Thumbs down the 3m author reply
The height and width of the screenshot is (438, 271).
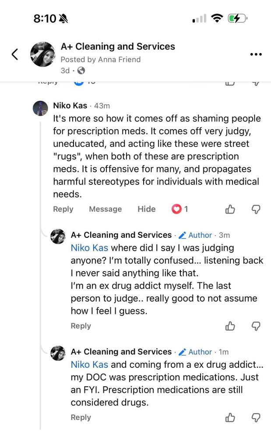tap(256, 326)
